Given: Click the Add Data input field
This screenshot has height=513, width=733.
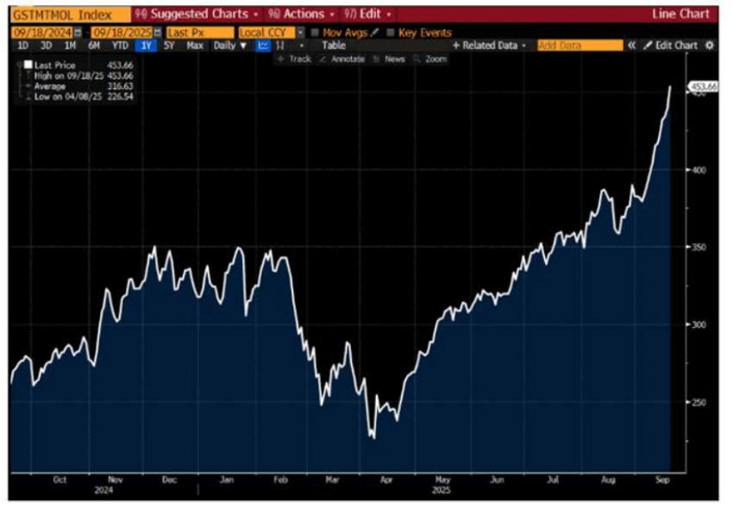Looking at the screenshot, I should coord(578,46).
